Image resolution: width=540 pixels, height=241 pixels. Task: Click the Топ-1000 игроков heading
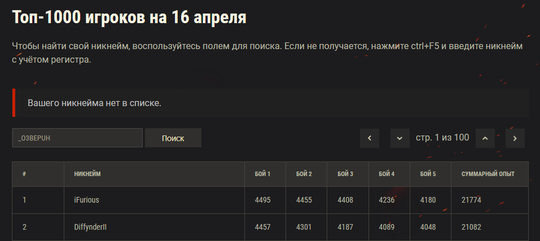coord(129,17)
